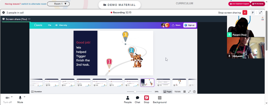
Task: Switch to the Curriculum tab
Action: pos(184,3)
